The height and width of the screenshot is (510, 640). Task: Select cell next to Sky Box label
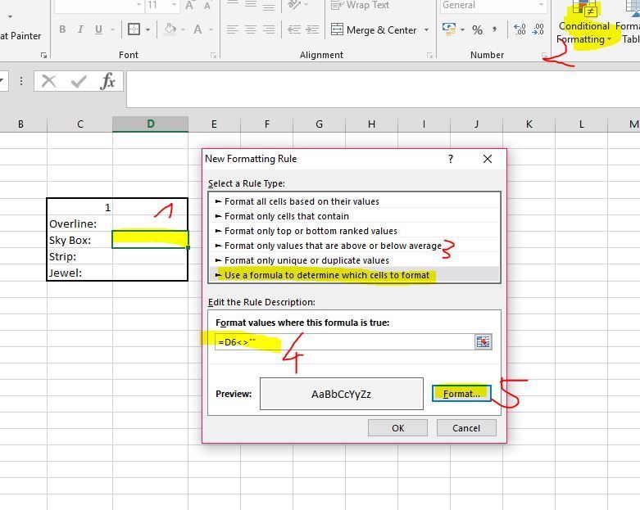tap(150, 239)
